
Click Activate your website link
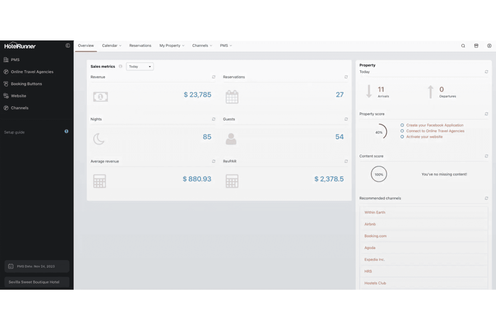pyautogui.click(x=424, y=136)
